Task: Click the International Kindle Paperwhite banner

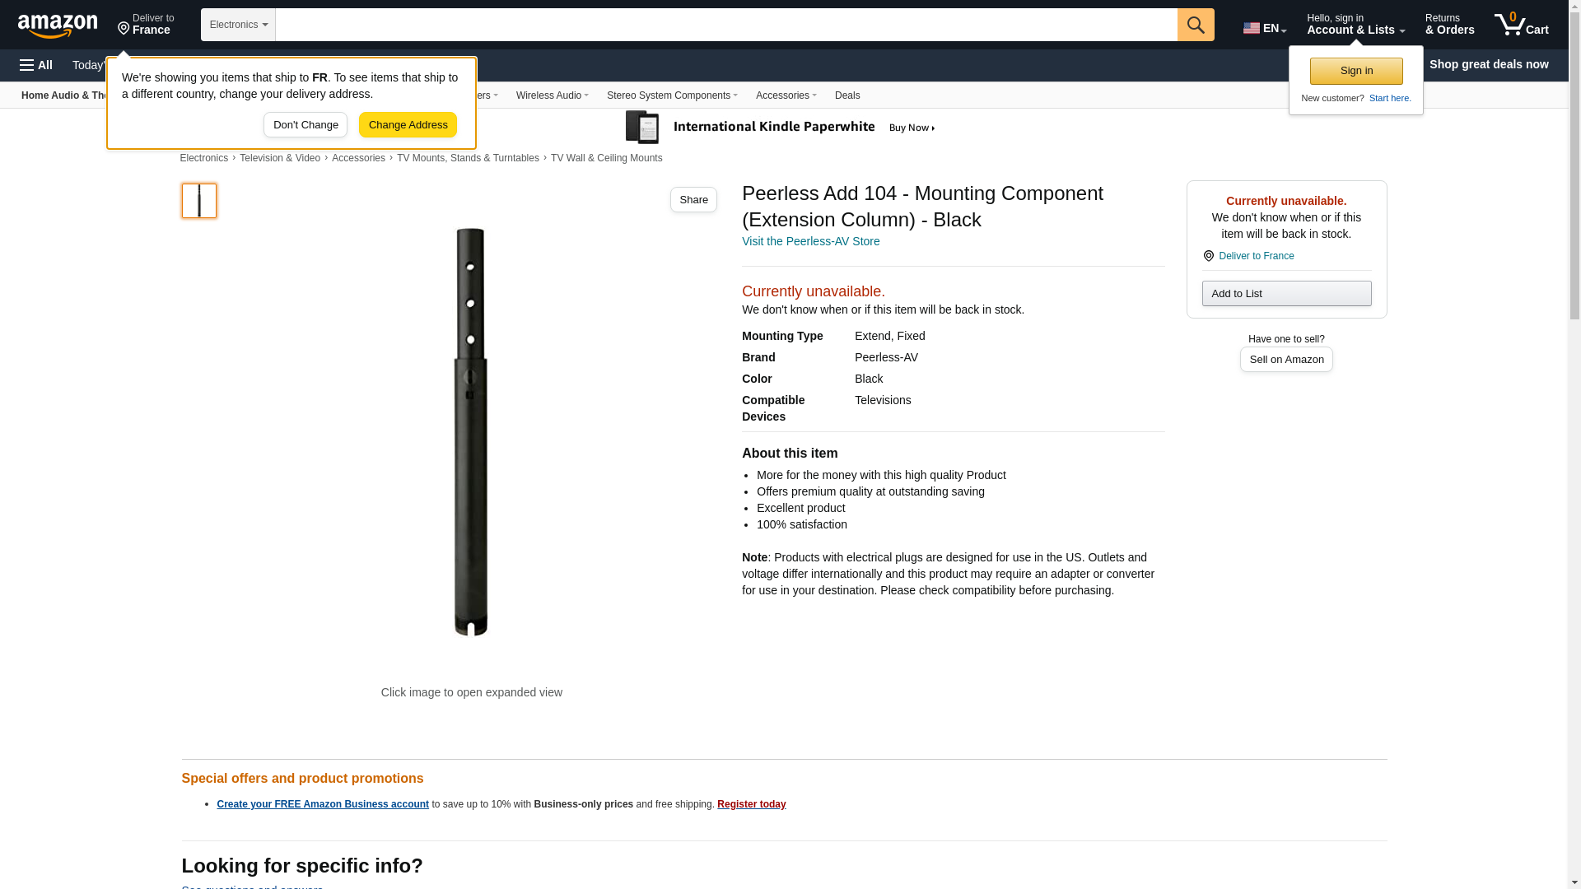Action: click(781, 128)
